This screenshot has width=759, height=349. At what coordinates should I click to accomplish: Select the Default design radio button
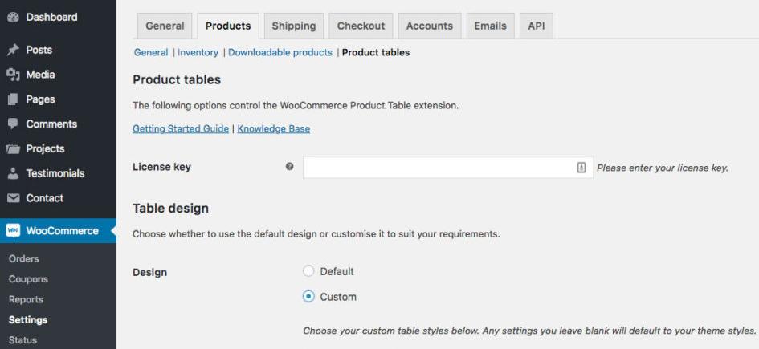pos(308,271)
